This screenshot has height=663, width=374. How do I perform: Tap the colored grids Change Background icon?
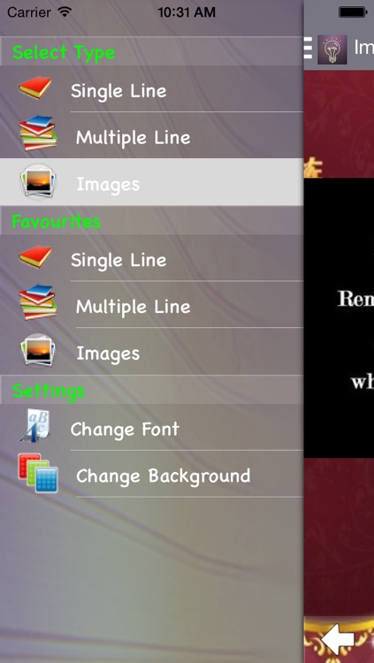tap(38, 473)
